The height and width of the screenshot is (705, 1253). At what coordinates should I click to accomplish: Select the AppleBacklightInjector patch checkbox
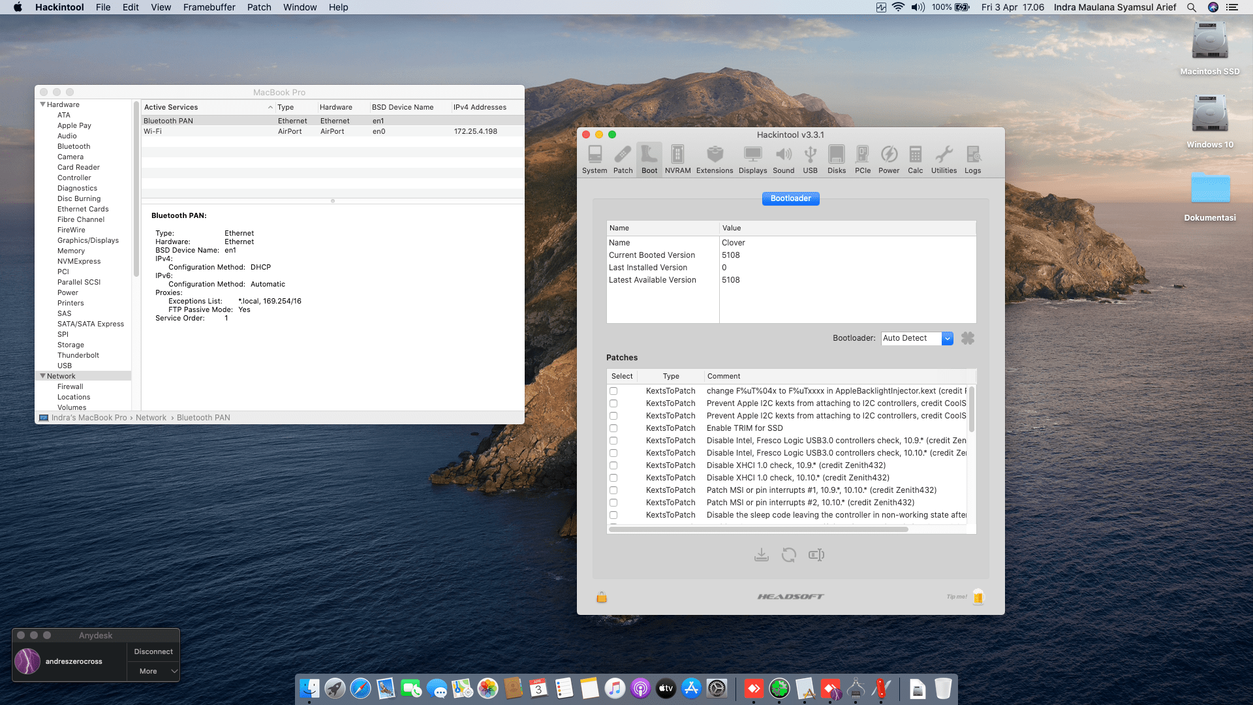[x=613, y=391]
